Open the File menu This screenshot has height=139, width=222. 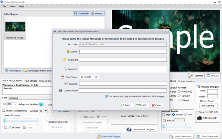(x=4, y=6)
